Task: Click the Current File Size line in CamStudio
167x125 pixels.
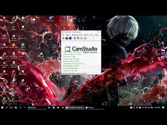Action: tap(71, 59)
